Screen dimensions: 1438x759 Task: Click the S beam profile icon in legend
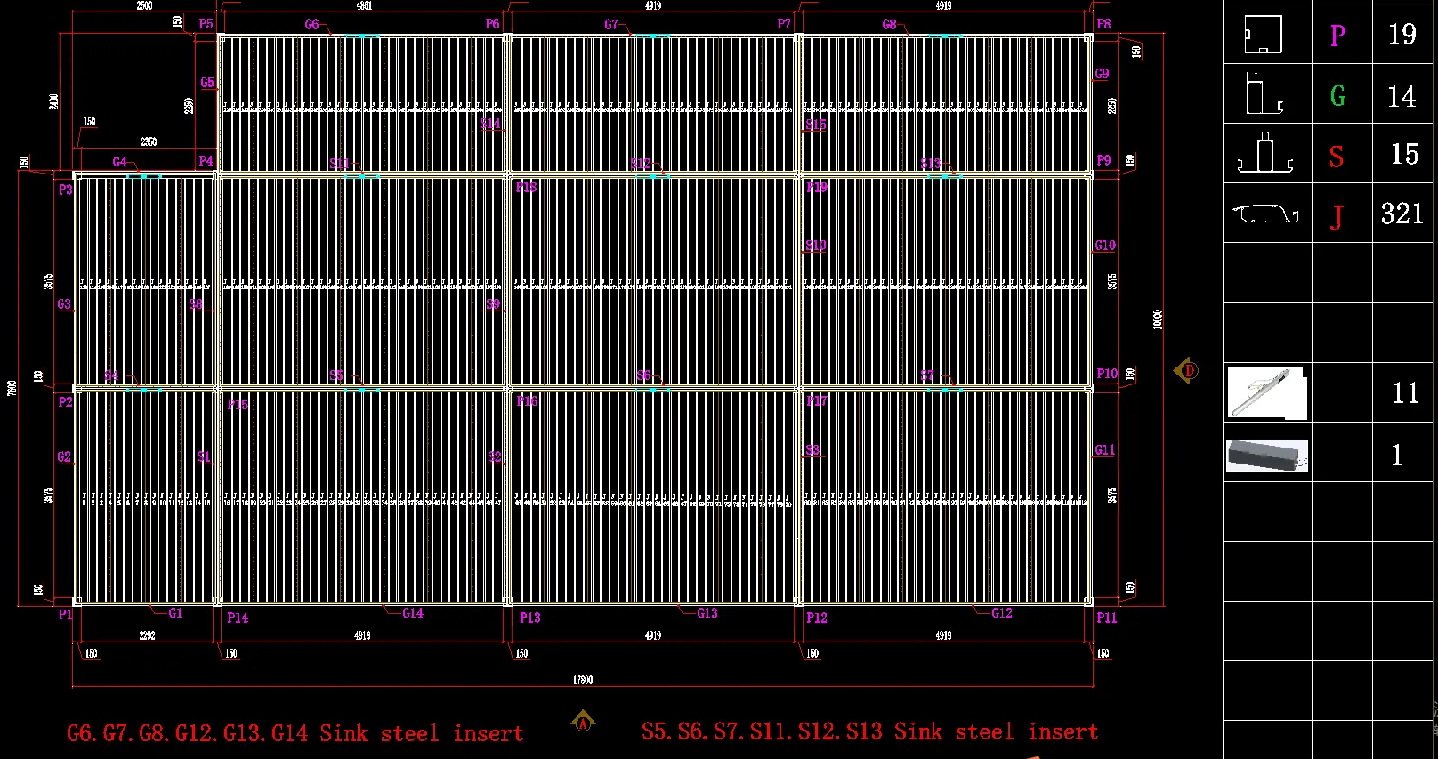pyautogui.click(x=1264, y=154)
